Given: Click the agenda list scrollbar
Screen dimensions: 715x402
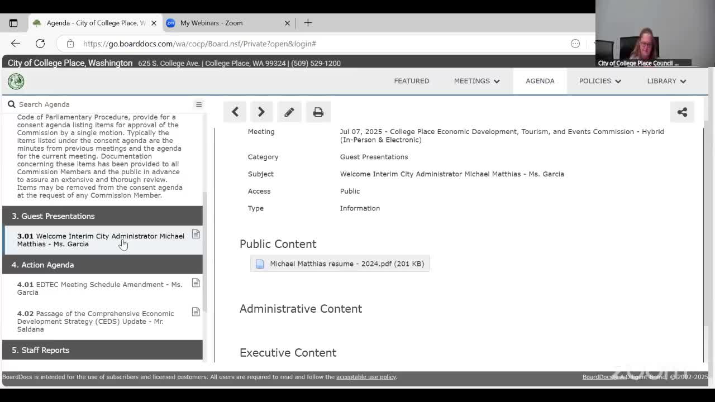Looking at the screenshot, I should [205, 251].
